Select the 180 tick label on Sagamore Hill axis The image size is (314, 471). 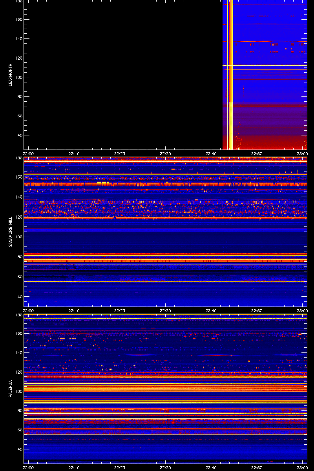tap(19, 158)
